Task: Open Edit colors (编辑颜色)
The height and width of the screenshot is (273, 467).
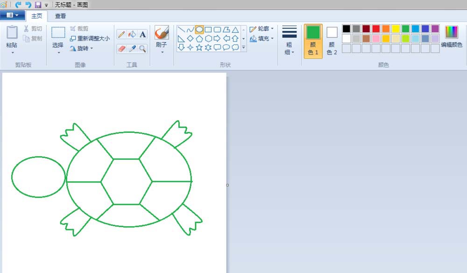Action: pos(452,36)
